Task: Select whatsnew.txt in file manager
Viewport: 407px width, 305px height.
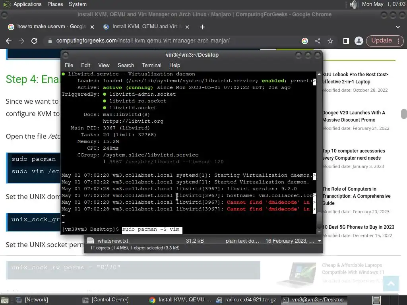Action: [x=113, y=241]
